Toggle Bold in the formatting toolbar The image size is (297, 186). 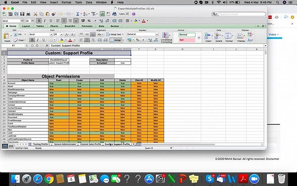click(x=39, y=21)
